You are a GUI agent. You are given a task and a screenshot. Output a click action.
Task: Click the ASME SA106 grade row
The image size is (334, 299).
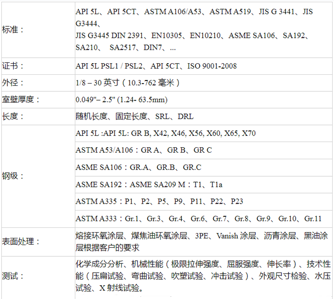tap(138, 167)
